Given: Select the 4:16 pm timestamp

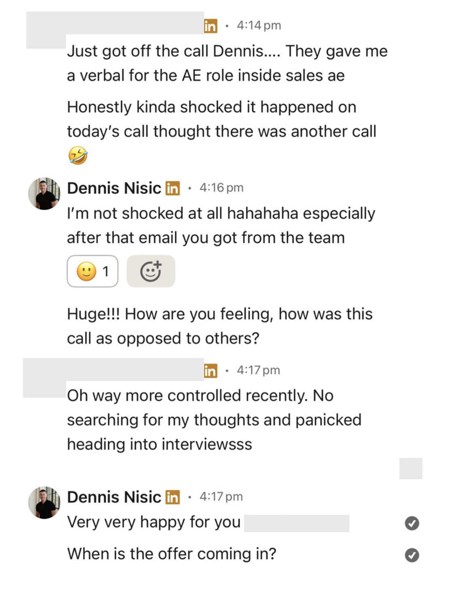Looking at the screenshot, I should tap(221, 188).
